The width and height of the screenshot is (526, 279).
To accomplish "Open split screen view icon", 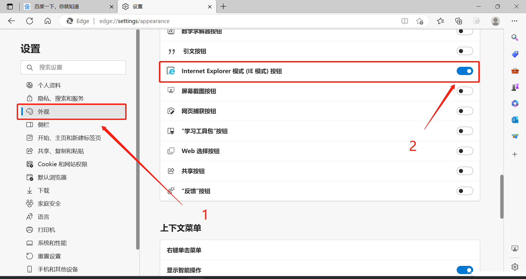I will [x=405, y=21].
